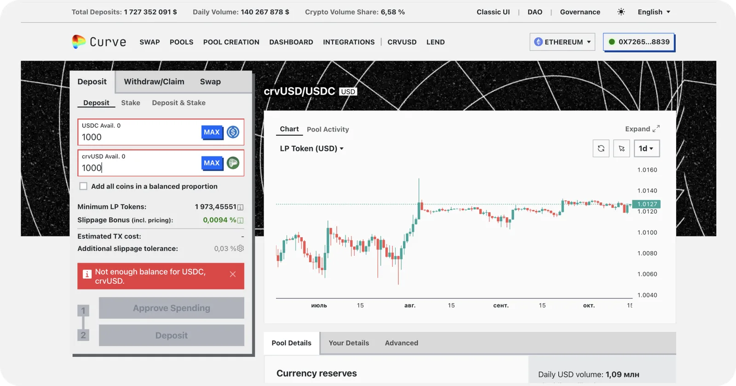736x386 pixels.
Task: Click the green 1.0127 price label on chart
Action: [x=646, y=204]
